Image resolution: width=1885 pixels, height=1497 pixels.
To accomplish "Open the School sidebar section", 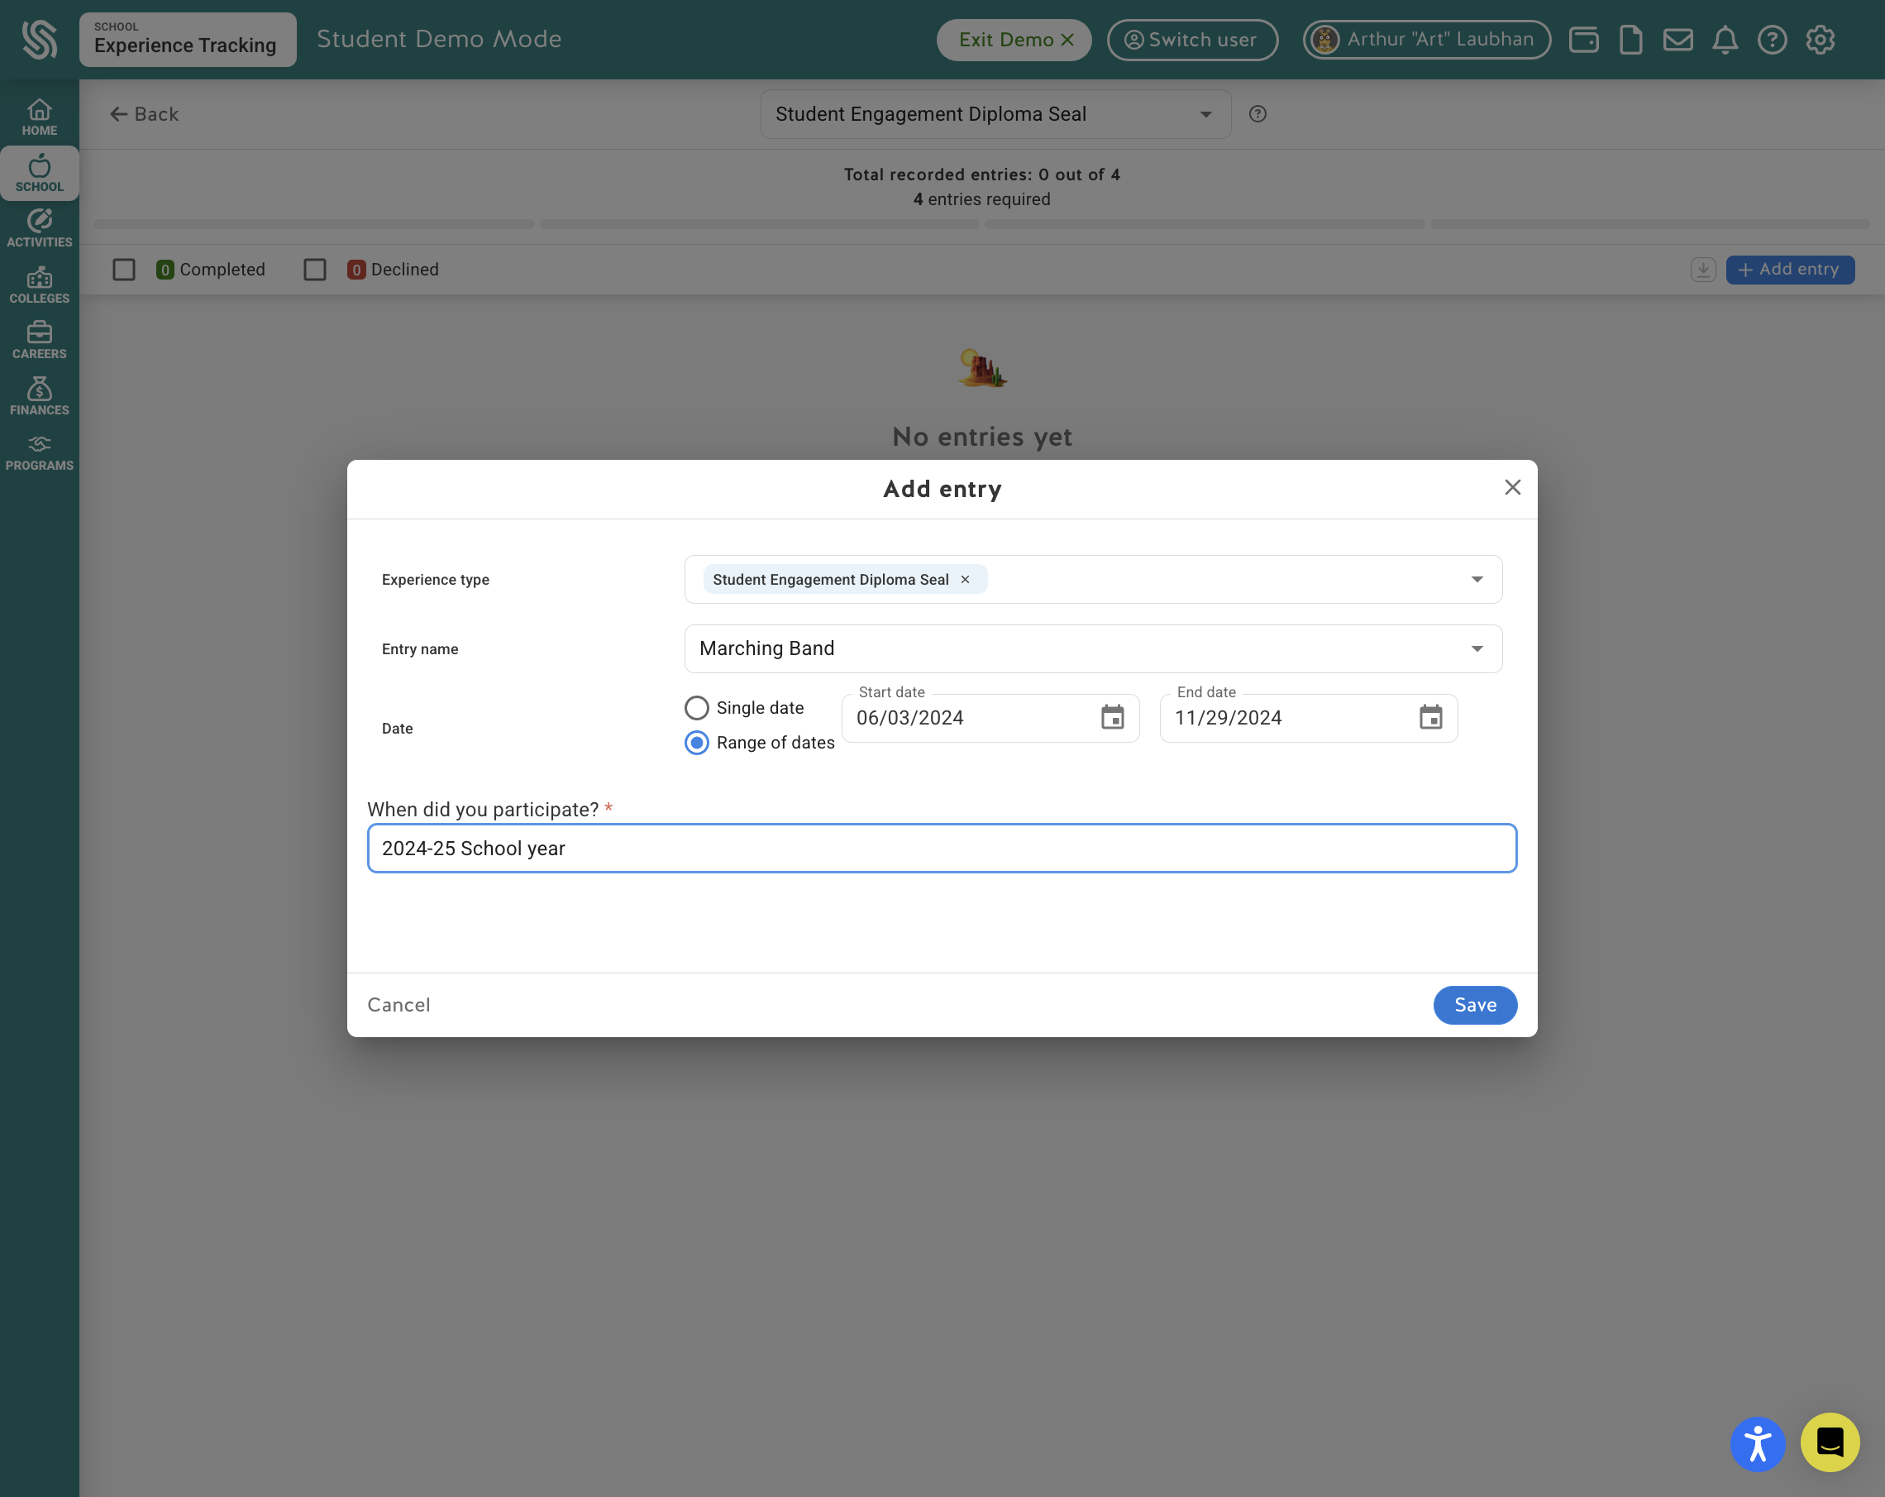I will pyautogui.click(x=40, y=173).
